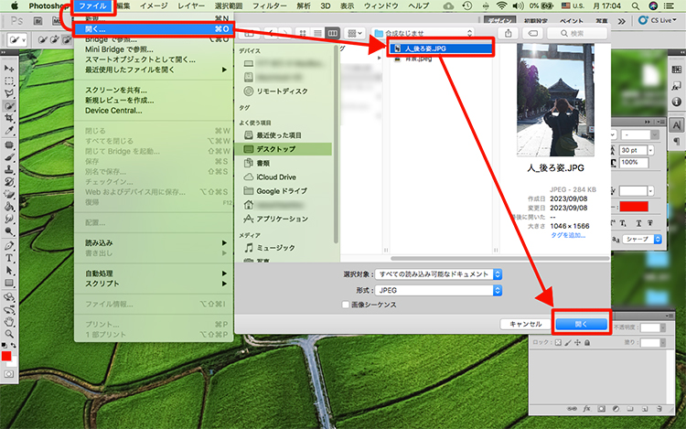Click the Add to selection brush option
The height and width of the screenshot is (429, 686).
[54, 40]
